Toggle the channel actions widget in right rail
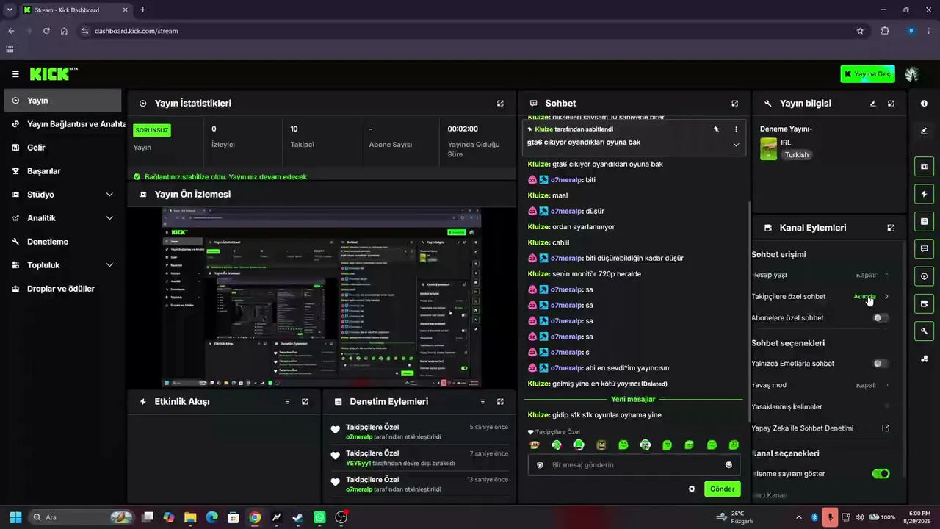The height and width of the screenshot is (529, 940). click(x=924, y=303)
